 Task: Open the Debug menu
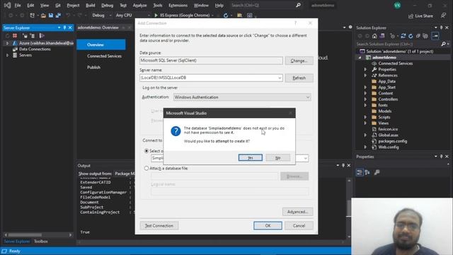107,5
